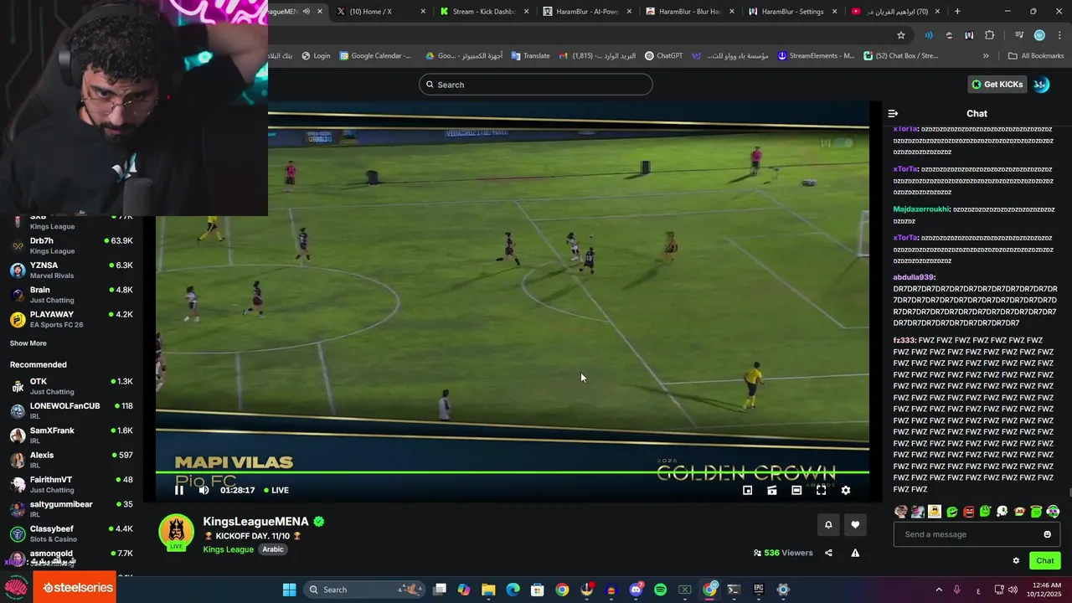Click username fz333 in chat
This screenshot has width=1072, height=603.
point(904,340)
